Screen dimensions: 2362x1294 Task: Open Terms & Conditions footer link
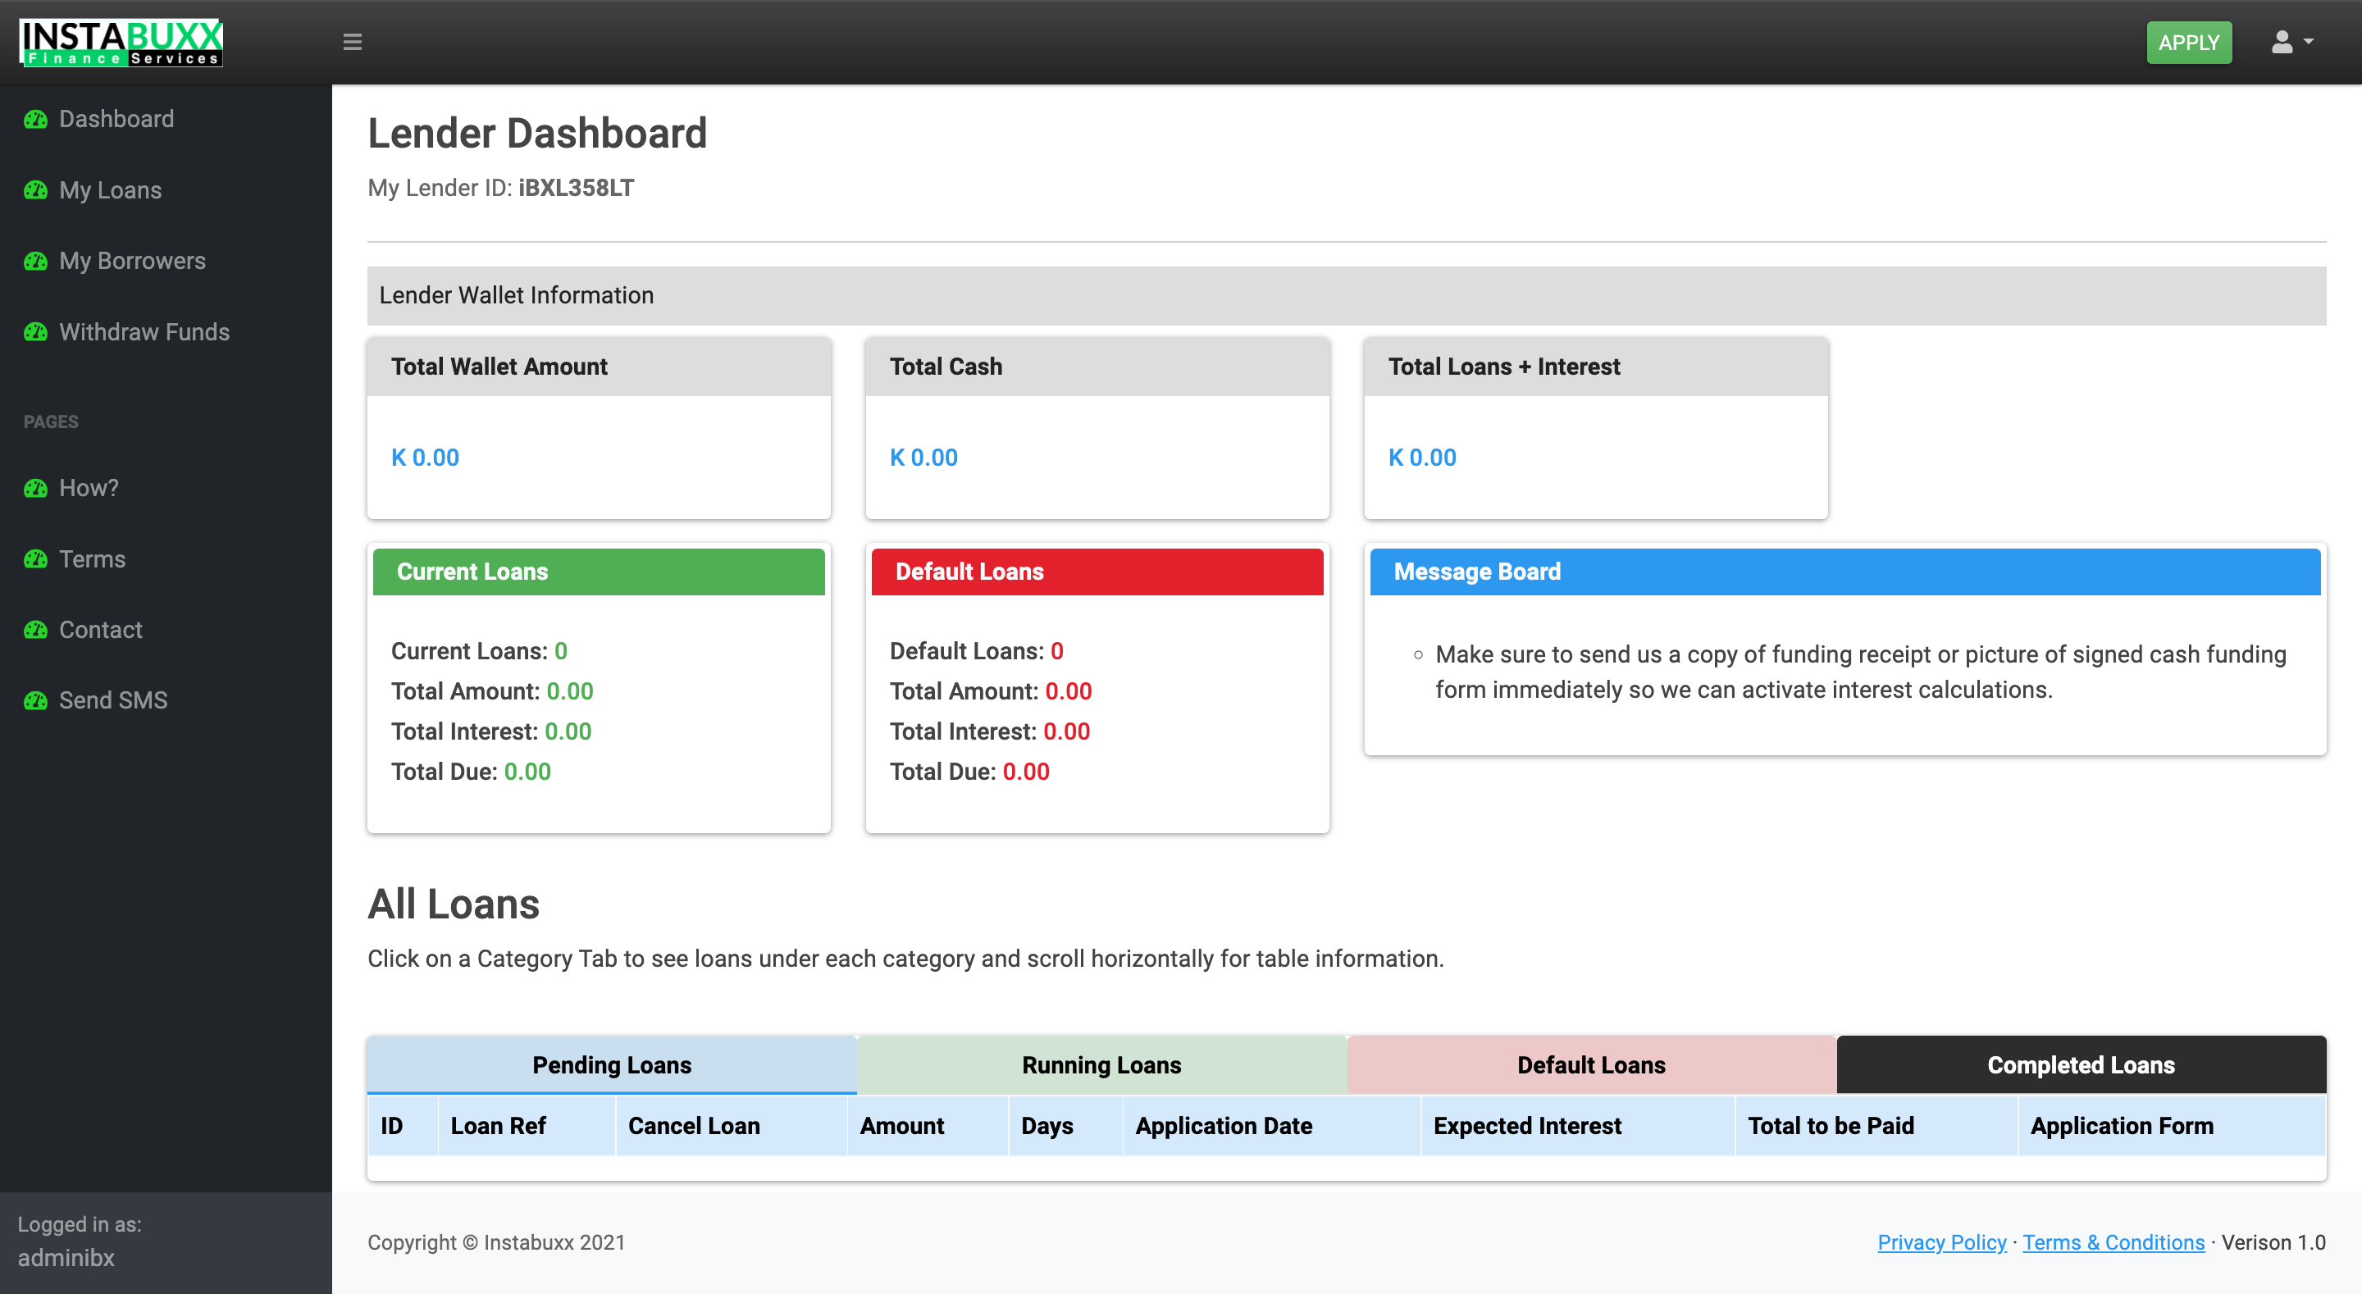(2113, 1242)
